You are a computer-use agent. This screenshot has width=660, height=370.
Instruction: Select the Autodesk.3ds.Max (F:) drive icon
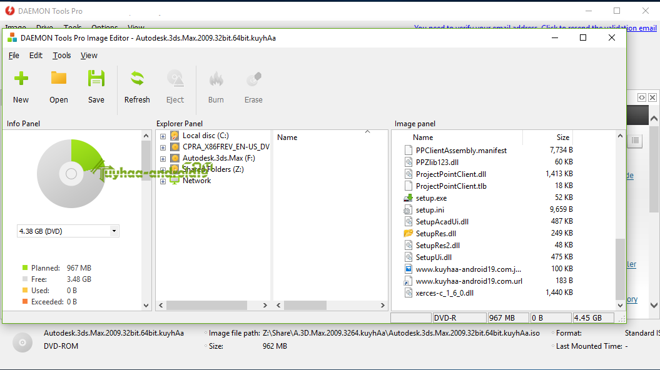pos(175,159)
